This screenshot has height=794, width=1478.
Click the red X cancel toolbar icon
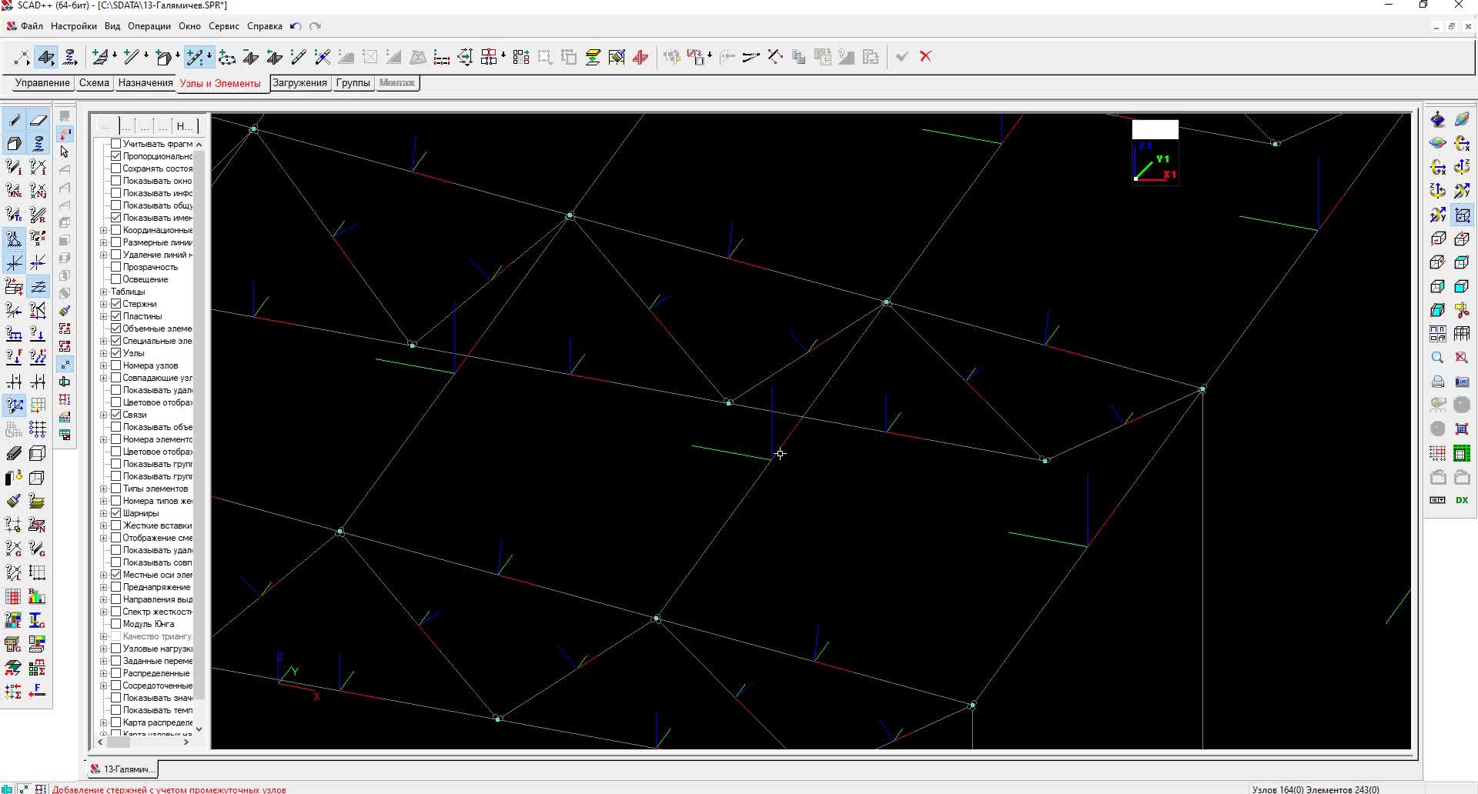926,56
